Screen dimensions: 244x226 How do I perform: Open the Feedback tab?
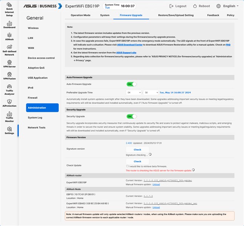213,15
